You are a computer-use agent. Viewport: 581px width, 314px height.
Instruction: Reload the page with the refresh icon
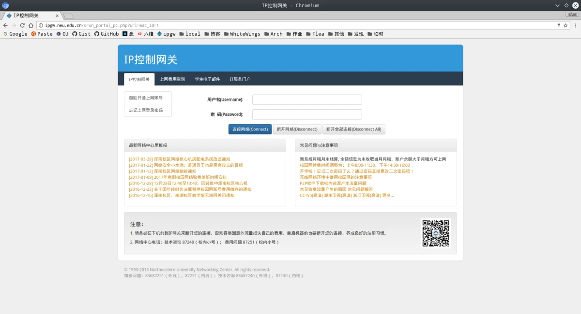pyautogui.click(x=22, y=25)
